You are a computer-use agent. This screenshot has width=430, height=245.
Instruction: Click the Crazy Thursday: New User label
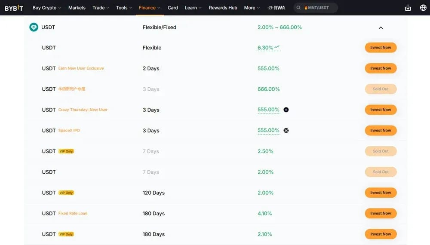point(83,110)
